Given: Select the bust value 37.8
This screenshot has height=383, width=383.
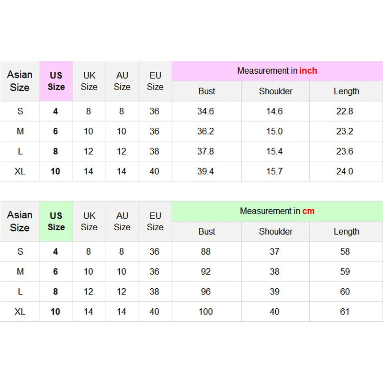Looking at the screenshot, I should pyautogui.click(x=205, y=151).
